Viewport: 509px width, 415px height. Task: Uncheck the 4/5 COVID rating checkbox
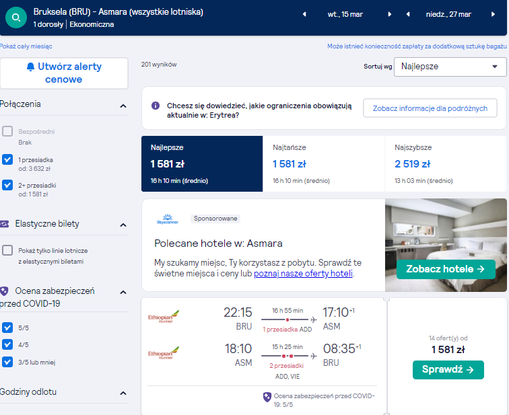point(7,344)
